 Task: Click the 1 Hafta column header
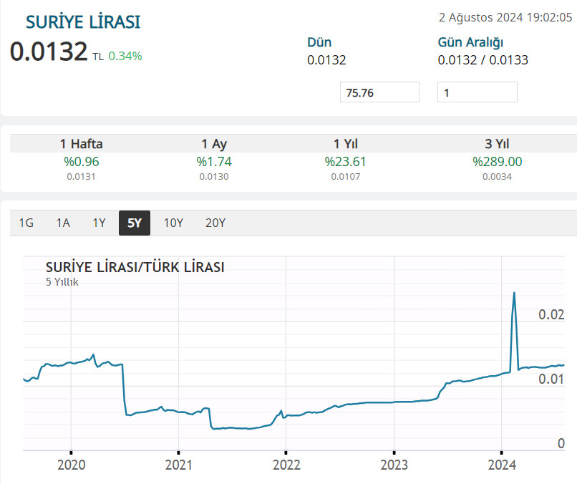click(82, 144)
